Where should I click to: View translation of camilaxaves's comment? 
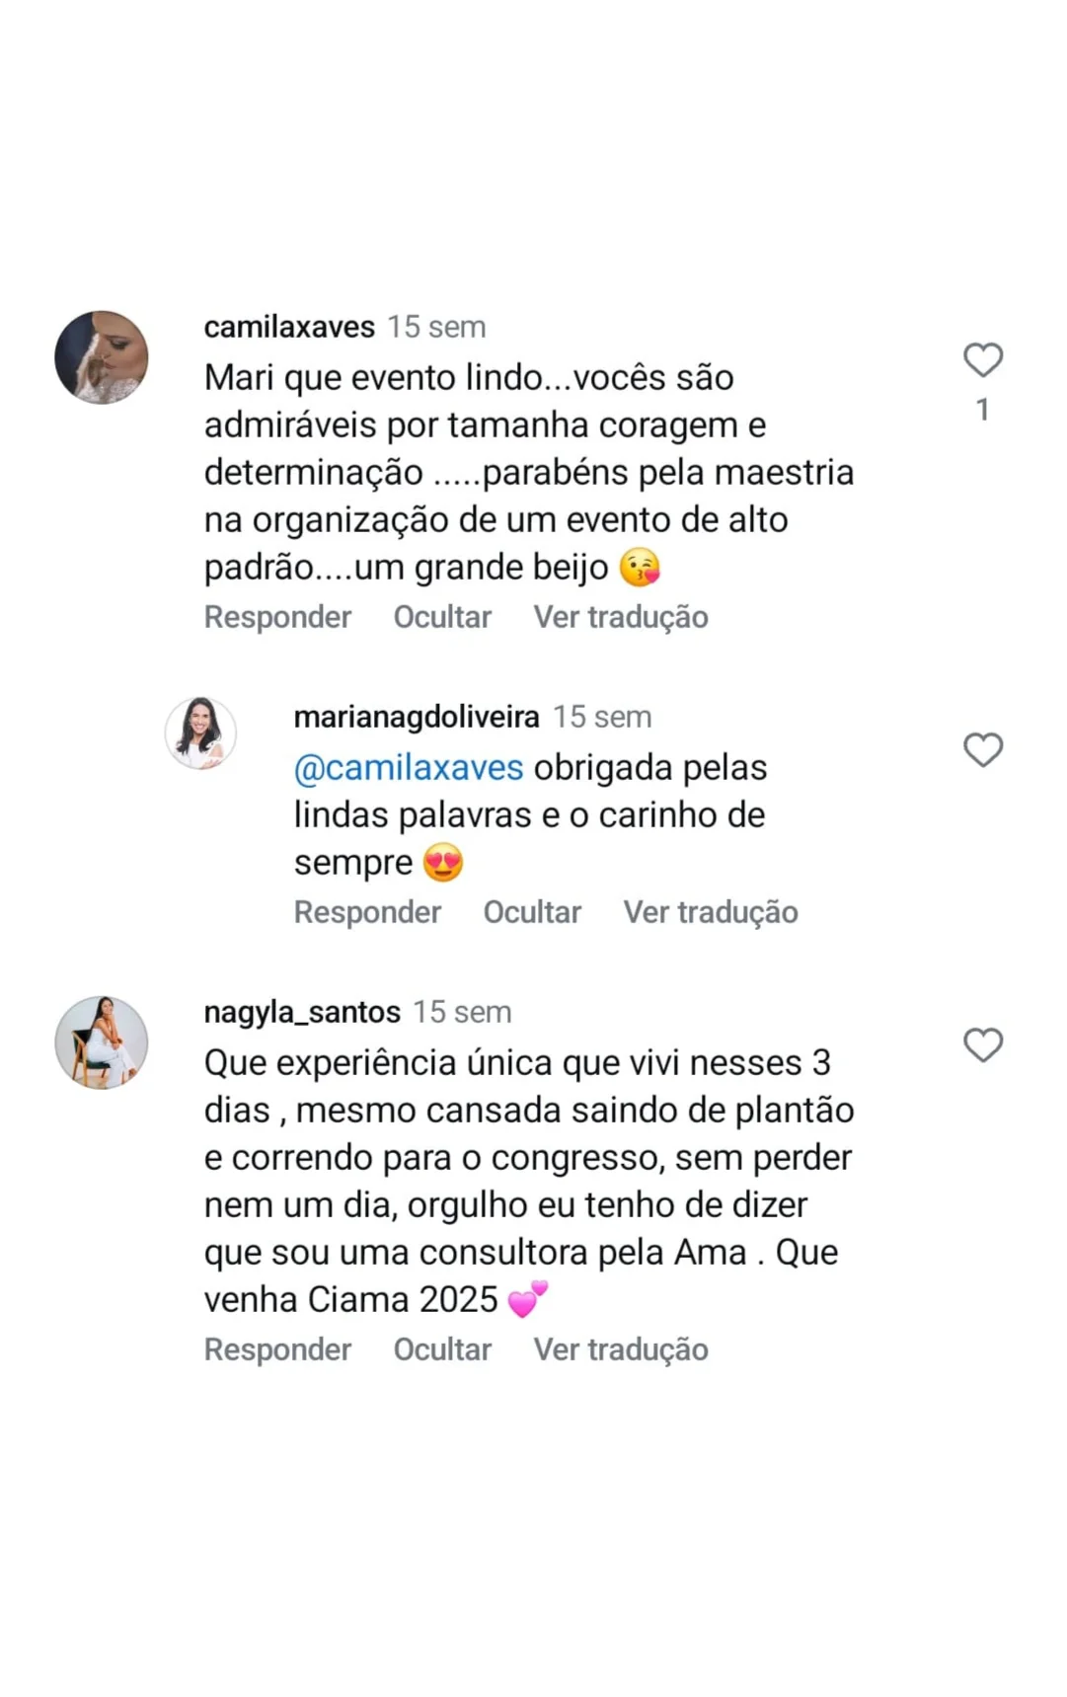coord(621,617)
